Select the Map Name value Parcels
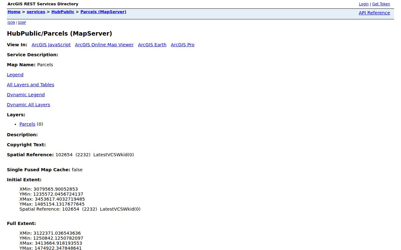 point(45,65)
